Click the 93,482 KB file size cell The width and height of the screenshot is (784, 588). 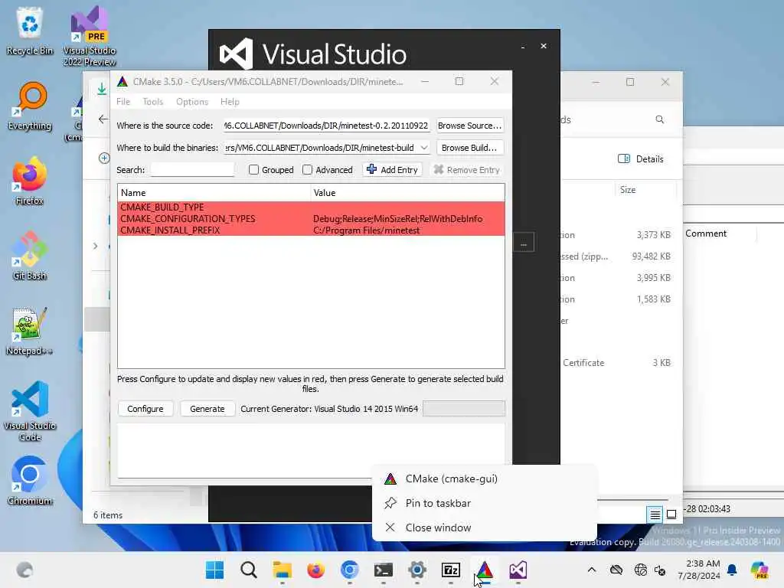[x=651, y=256]
